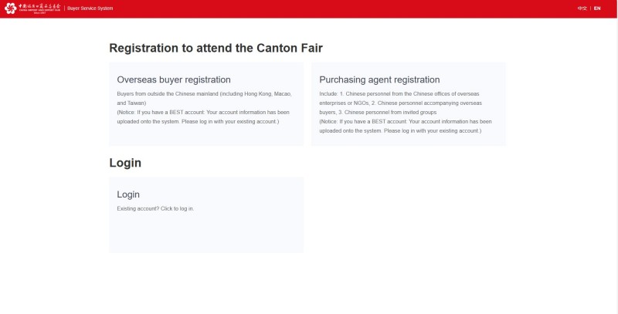618x314 pixels.
Task: Open the Login card title
Action: (x=128, y=194)
